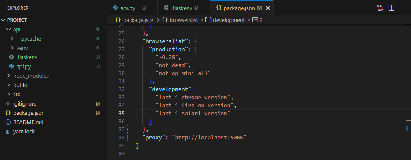411x160 pixels.
Task: Click the "last 1 chrome version" string
Action: click(x=193, y=97)
